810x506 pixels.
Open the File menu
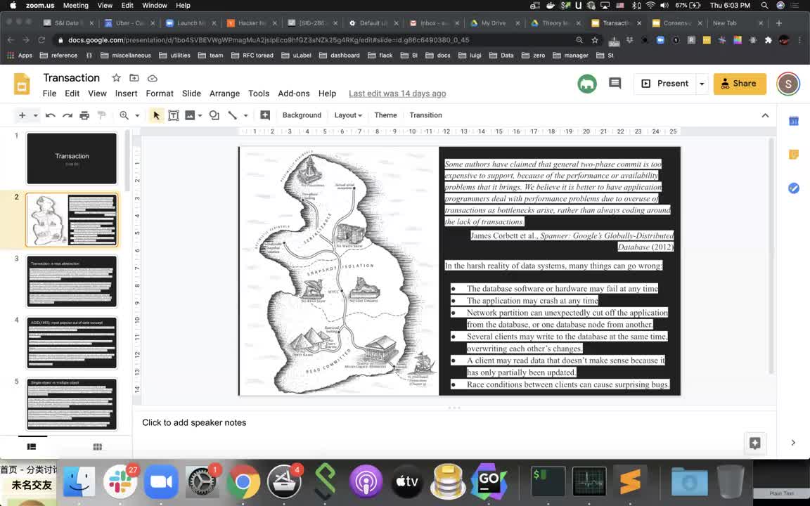(x=50, y=93)
